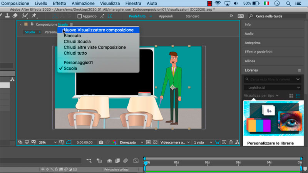Screen dimensions: 308x173
Task: Open the show channel color management icon
Action: point(114,142)
